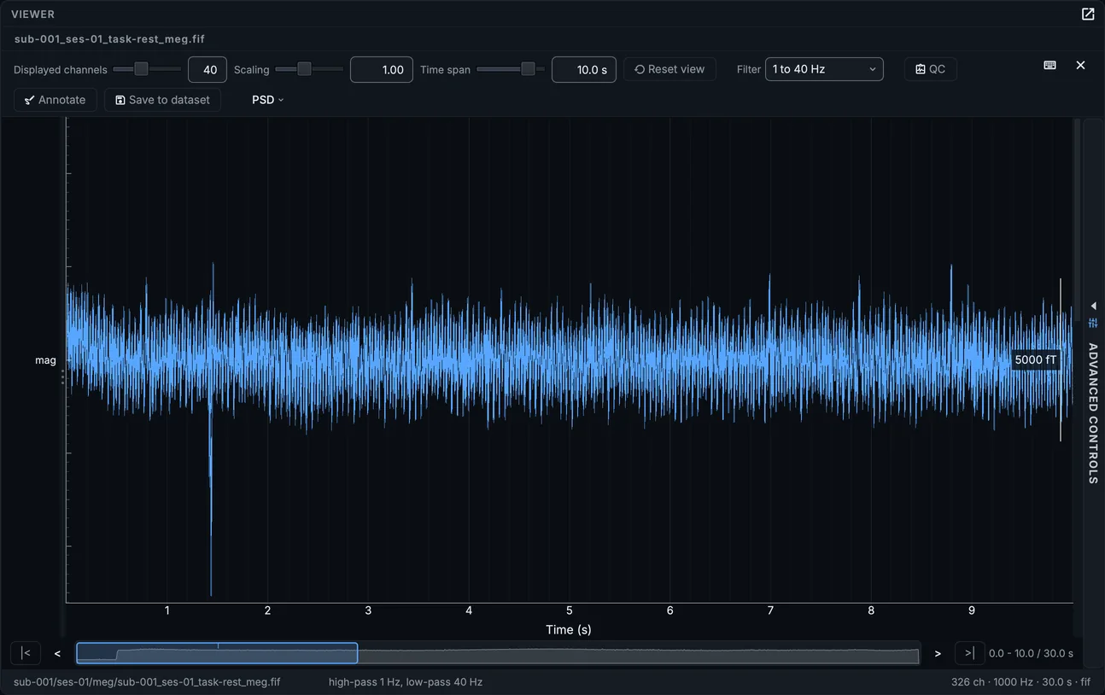Open the PSD dropdown menu

click(x=267, y=100)
